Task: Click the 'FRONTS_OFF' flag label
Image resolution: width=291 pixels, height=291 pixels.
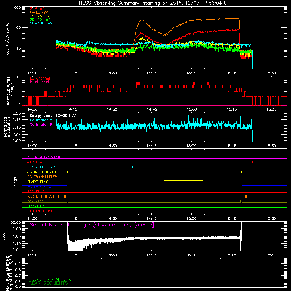Action: click(39, 206)
